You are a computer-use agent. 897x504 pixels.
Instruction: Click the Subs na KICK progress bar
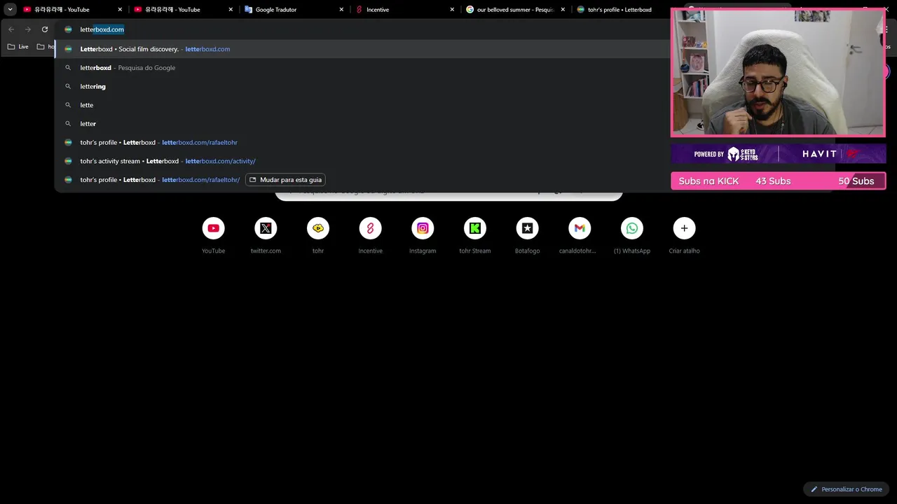(x=778, y=181)
